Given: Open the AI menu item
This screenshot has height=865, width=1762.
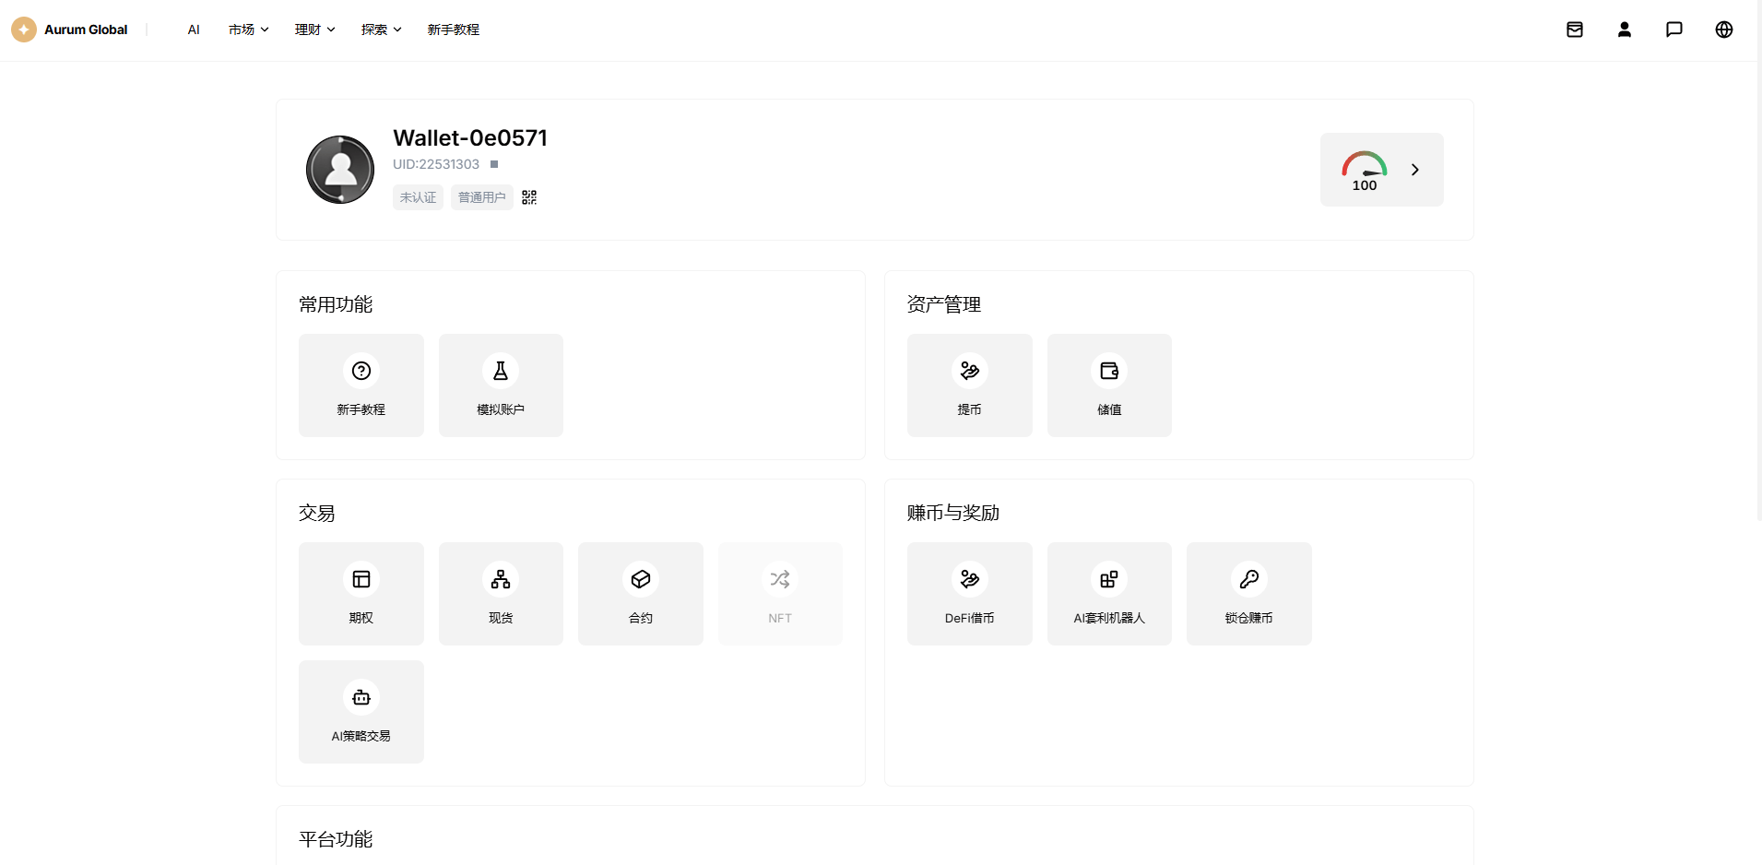Looking at the screenshot, I should click(194, 30).
